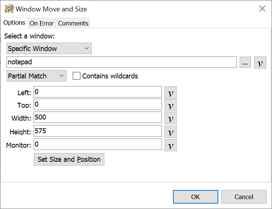272x209 pixels.
Task: Confirm with the OK button
Action: click(x=195, y=197)
